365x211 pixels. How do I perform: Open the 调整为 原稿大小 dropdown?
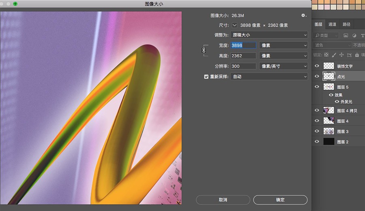click(269, 35)
